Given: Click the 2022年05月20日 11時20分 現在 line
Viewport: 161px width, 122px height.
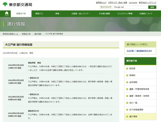Looking at the screenshot, I should pos(18,53).
